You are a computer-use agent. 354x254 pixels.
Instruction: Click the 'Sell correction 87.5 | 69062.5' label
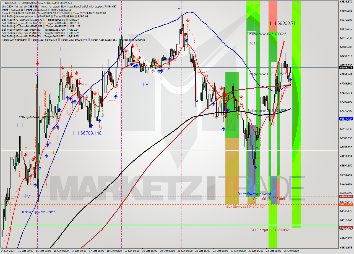pos(267,34)
